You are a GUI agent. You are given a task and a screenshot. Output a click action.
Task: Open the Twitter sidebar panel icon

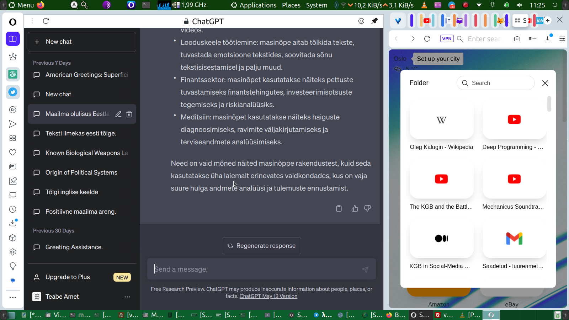13,92
